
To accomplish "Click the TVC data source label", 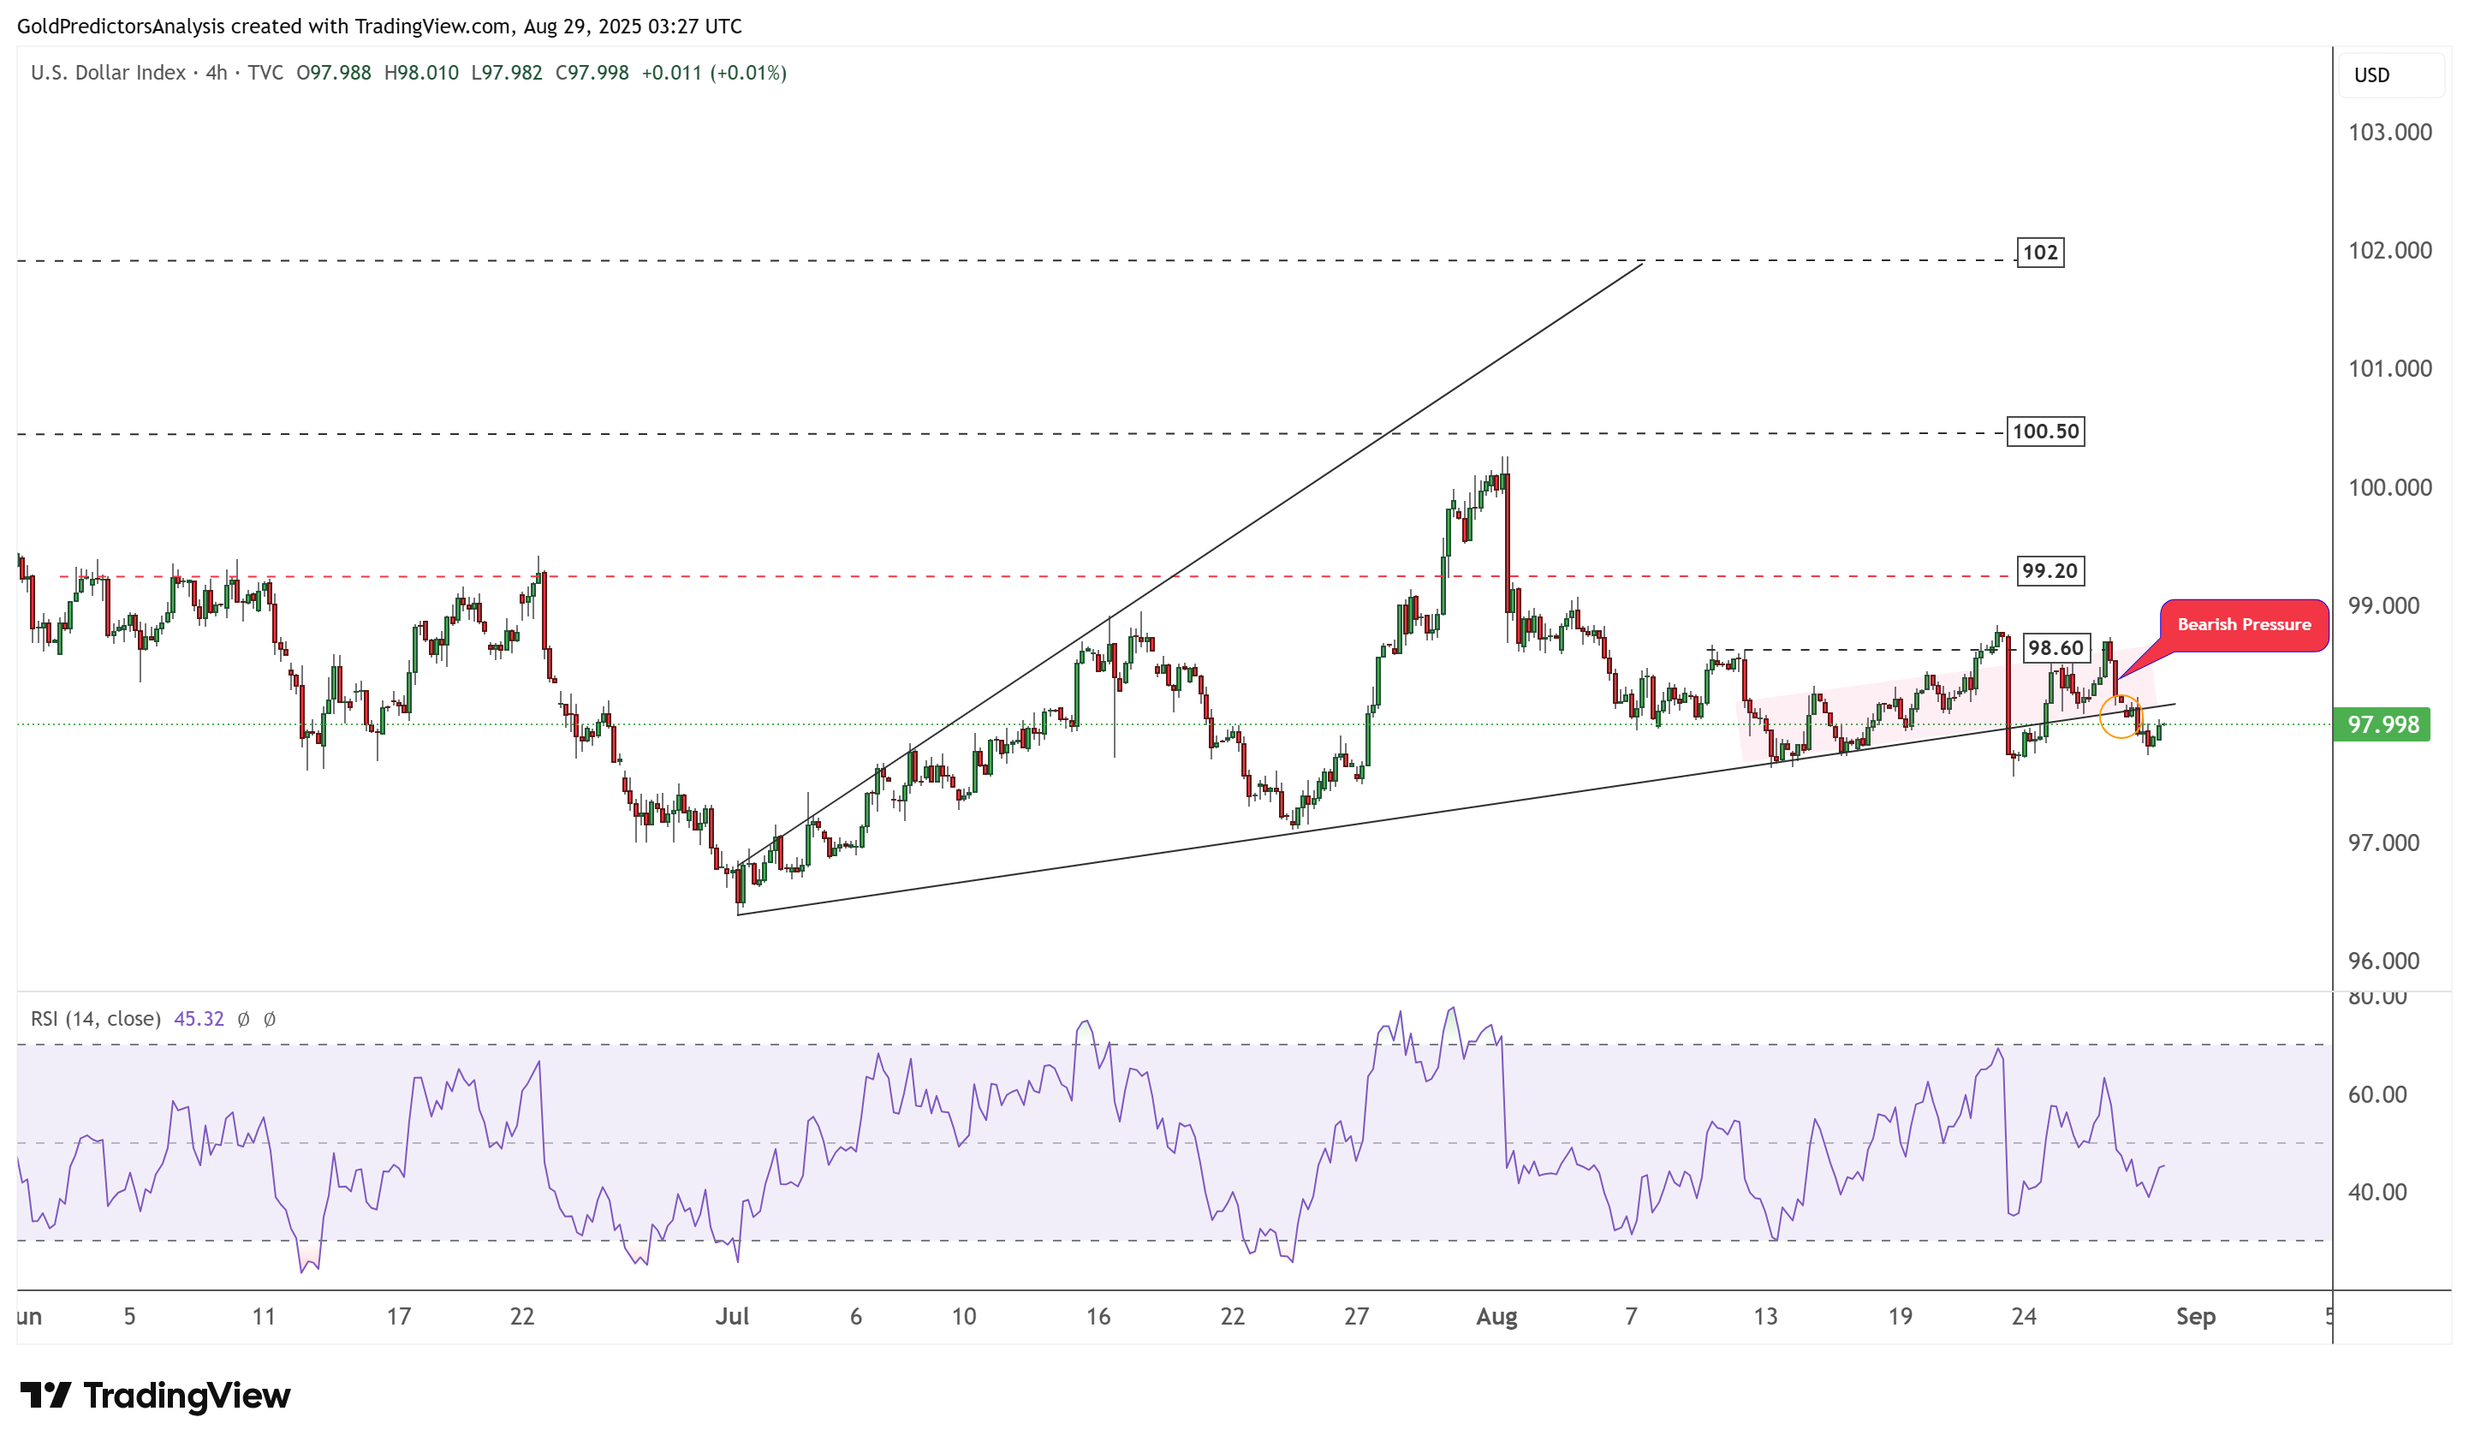I will click(x=265, y=73).
